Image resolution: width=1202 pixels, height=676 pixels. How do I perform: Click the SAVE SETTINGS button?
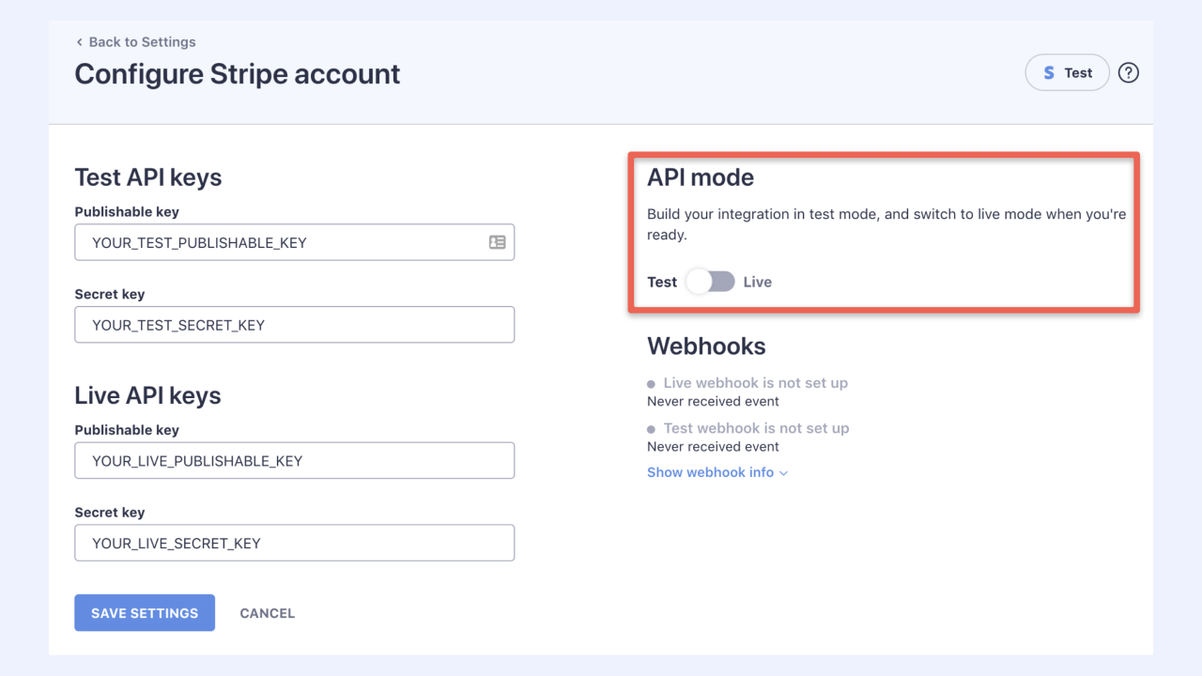pyautogui.click(x=144, y=612)
